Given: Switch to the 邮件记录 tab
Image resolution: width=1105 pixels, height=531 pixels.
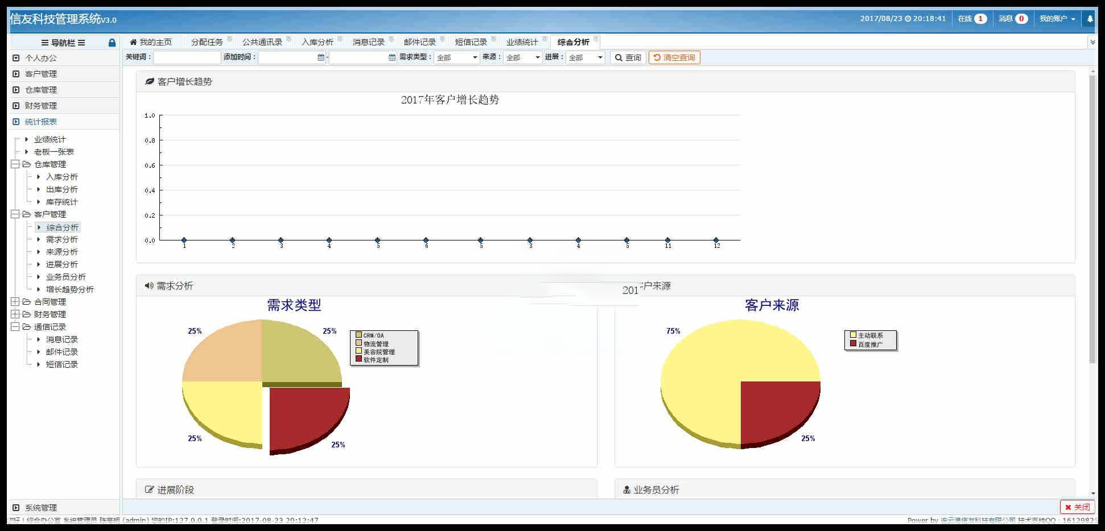Looking at the screenshot, I should pyautogui.click(x=420, y=42).
